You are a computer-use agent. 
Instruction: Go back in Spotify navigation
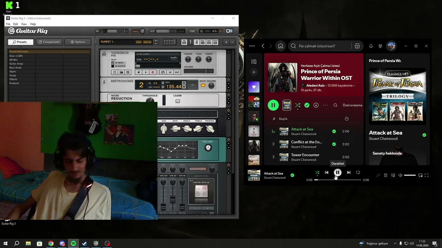coord(263,46)
